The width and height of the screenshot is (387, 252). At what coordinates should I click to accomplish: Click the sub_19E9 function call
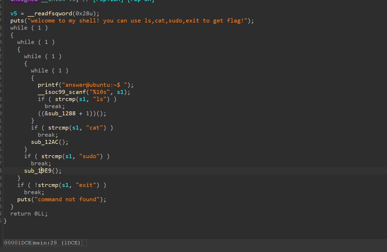tap(38, 171)
